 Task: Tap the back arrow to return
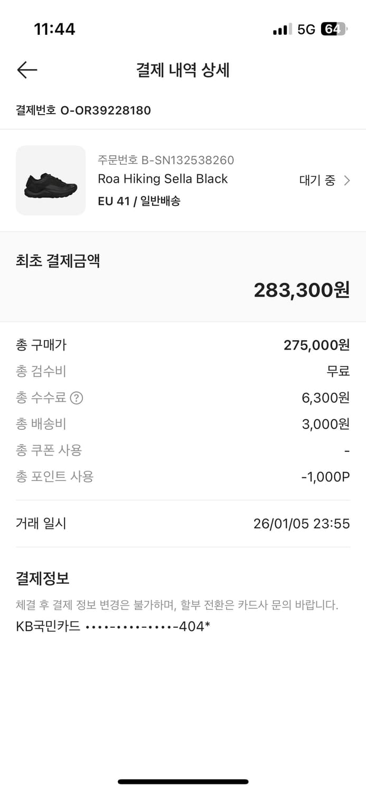coord(26,70)
